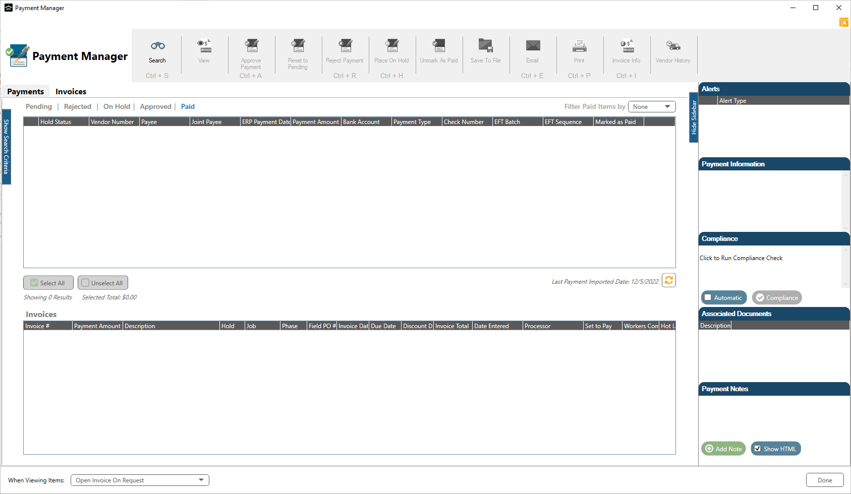Sort by Bank Account column header
851x494 pixels.
pos(367,122)
